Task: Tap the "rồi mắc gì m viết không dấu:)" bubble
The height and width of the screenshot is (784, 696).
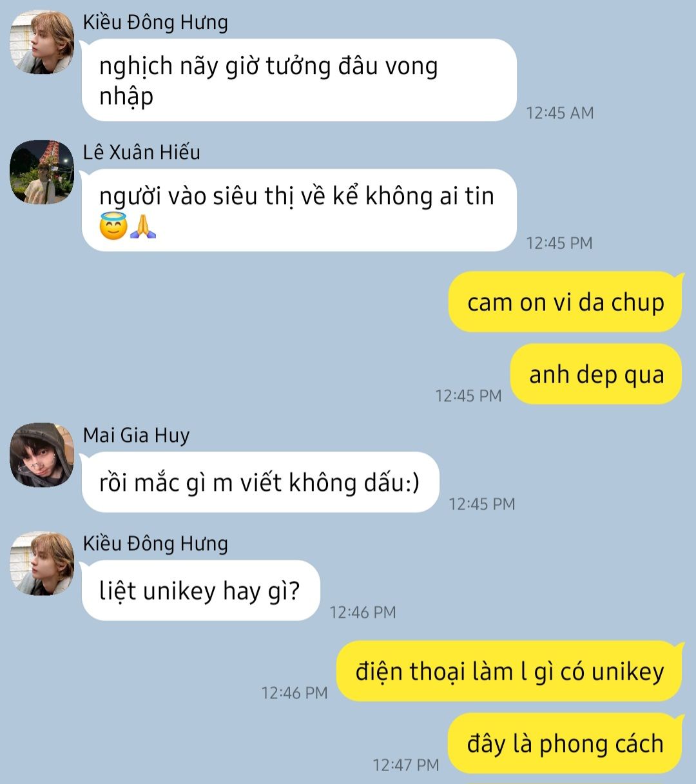Action: tap(260, 483)
